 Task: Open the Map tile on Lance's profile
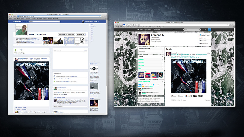pos(69,40)
